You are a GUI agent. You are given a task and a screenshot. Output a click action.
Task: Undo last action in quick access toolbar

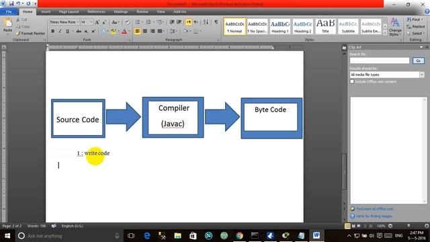point(18,3)
